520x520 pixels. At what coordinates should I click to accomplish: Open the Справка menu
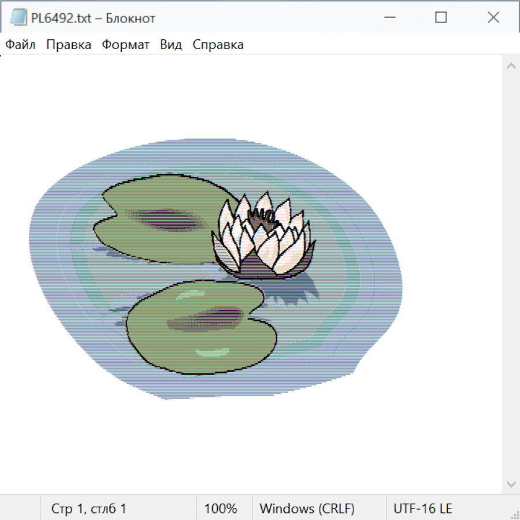[218, 44]
